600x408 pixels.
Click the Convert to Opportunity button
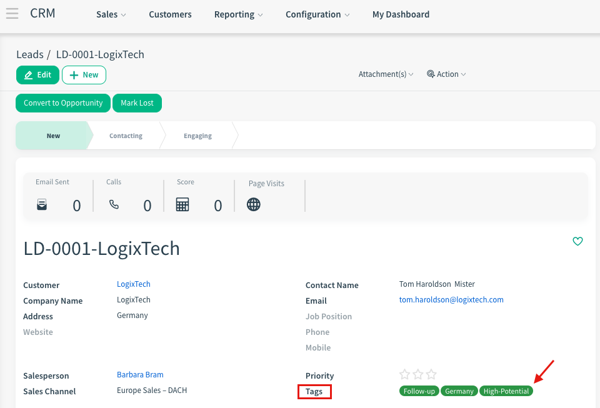(63, 103)
